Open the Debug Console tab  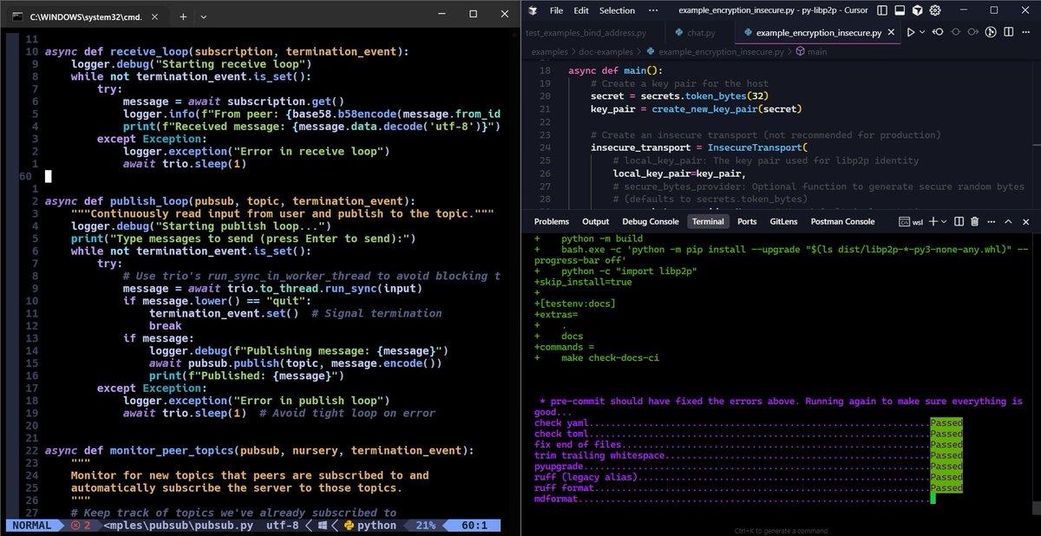coord(651,221)
